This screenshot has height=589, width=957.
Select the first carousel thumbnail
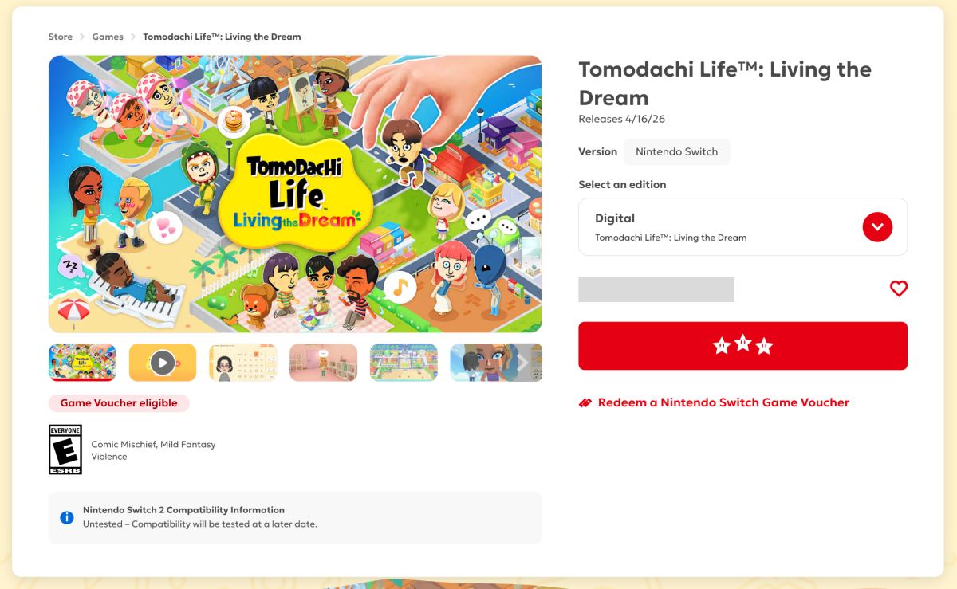(x=81, y=362)
